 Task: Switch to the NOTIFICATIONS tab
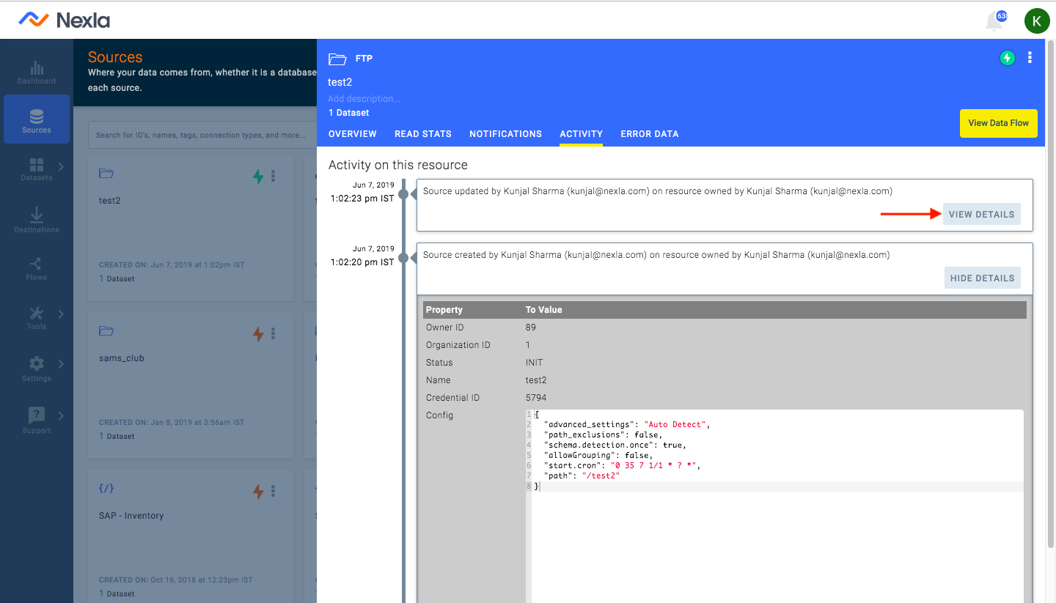pyautogui.click(x=506, y=134)
